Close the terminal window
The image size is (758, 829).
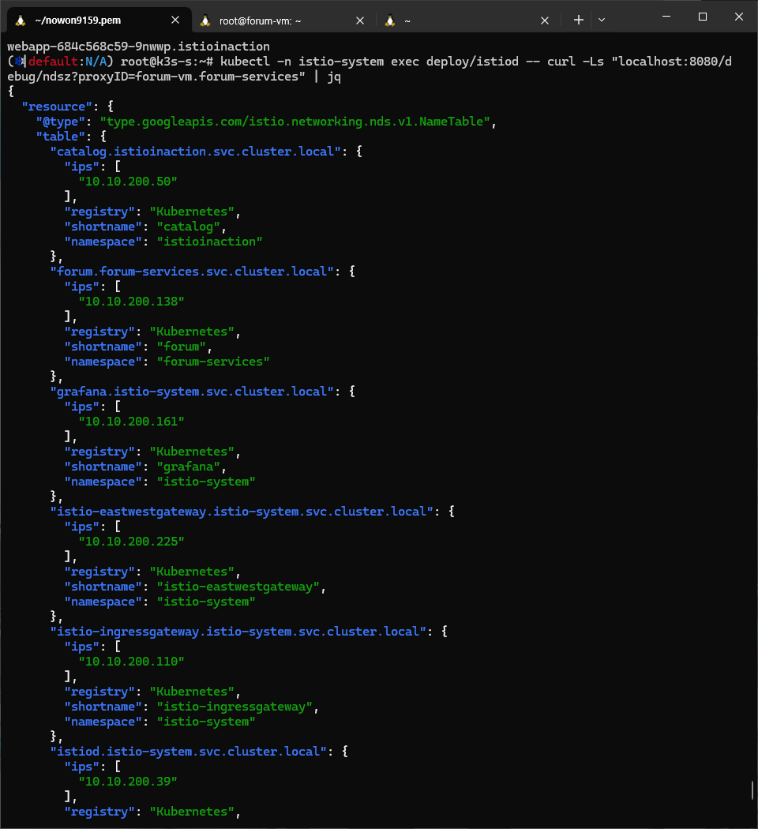point(739,17)
